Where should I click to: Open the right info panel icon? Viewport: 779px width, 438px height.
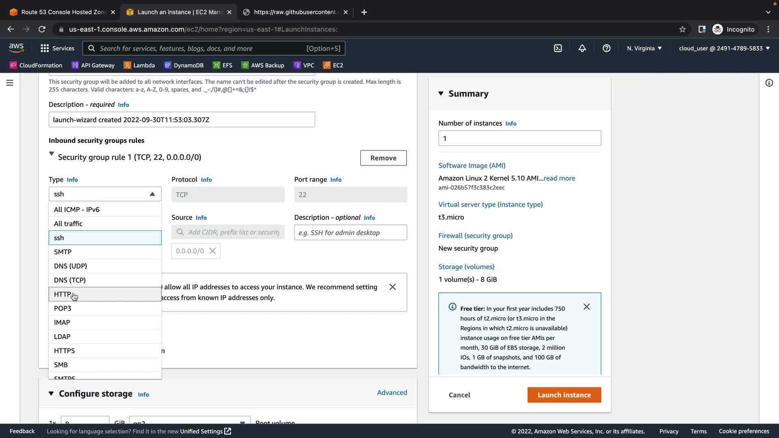pyautogui.click(x=769, y=83)
